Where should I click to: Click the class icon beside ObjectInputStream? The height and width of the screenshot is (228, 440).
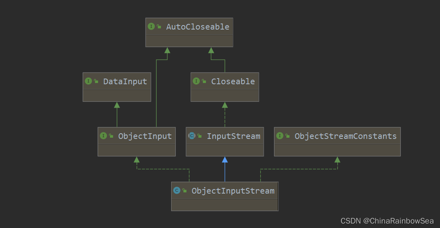pyautogui.click(x=177, y=191)
